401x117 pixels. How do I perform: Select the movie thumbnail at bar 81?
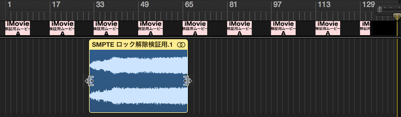point(239,28)
